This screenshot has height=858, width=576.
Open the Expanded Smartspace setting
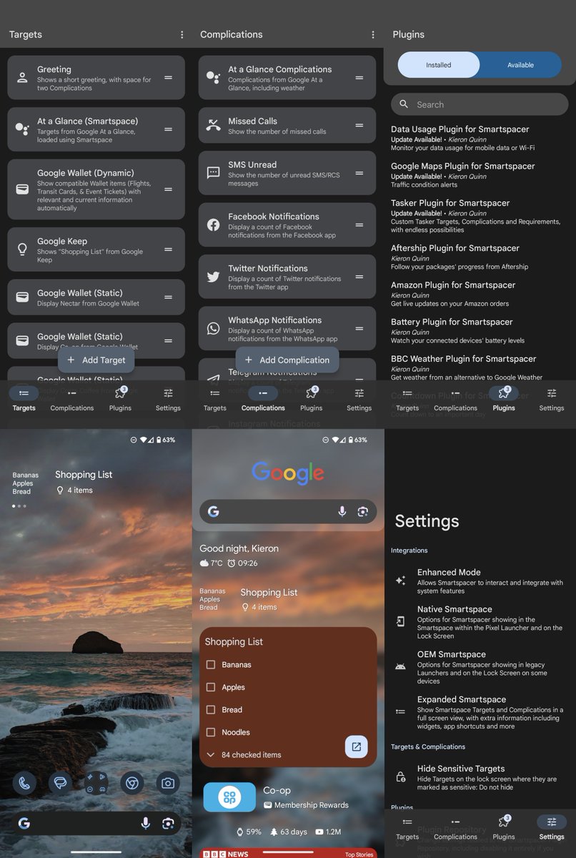480,712
